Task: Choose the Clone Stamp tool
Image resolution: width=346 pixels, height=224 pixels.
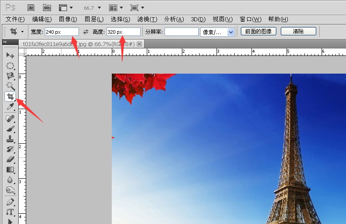Action: pyautogui.click(x=10, y=139)
